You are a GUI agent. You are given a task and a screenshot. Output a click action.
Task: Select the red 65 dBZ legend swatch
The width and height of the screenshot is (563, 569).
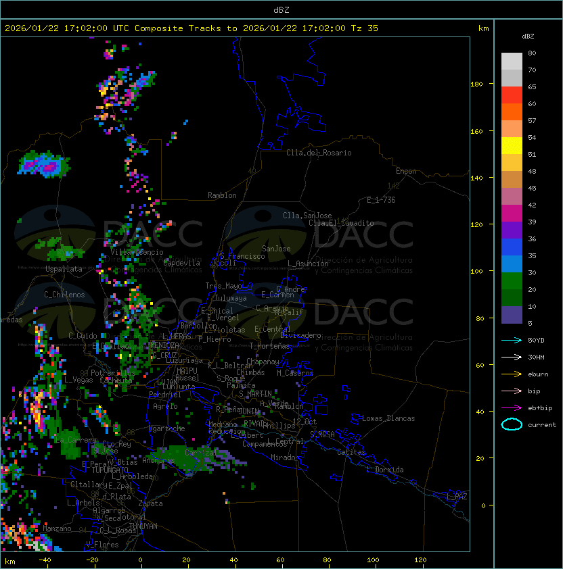point(512,95)
